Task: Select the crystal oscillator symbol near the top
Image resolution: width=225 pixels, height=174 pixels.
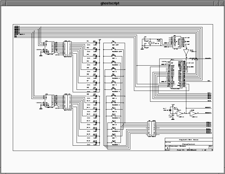Action: click(150, 43)
